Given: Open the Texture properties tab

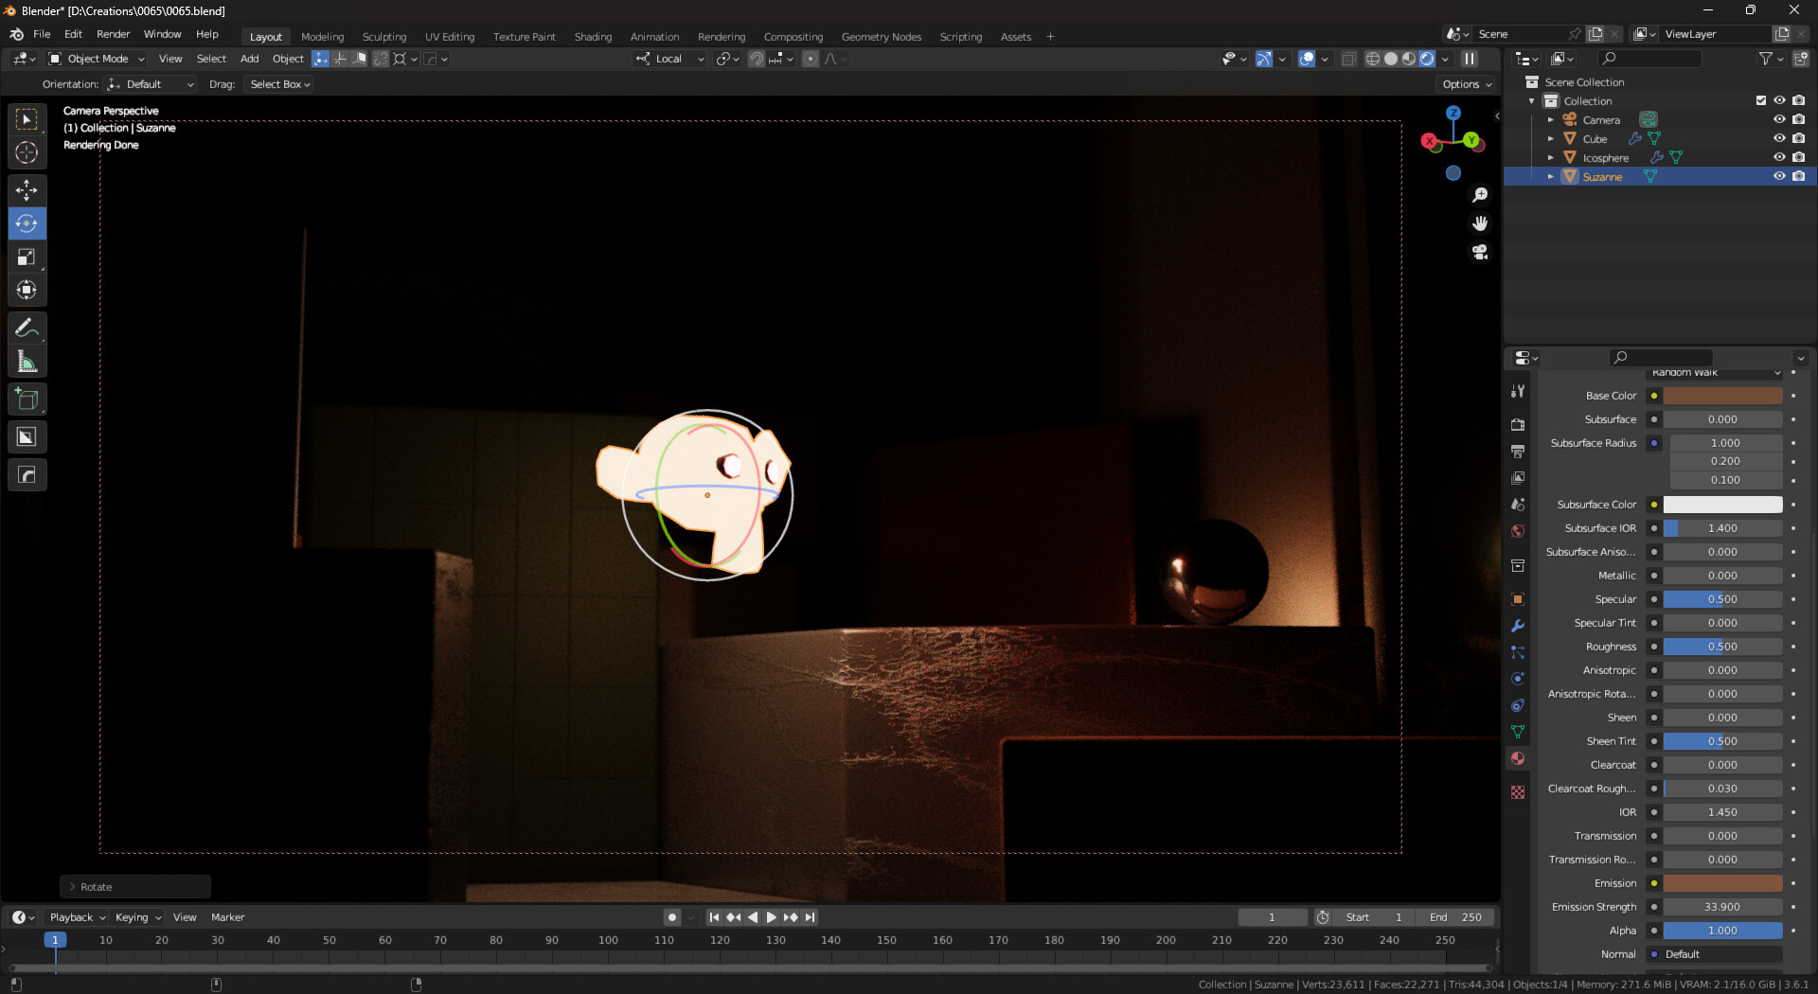Looking at the screenshot, I should click(x=1518, y=792).
